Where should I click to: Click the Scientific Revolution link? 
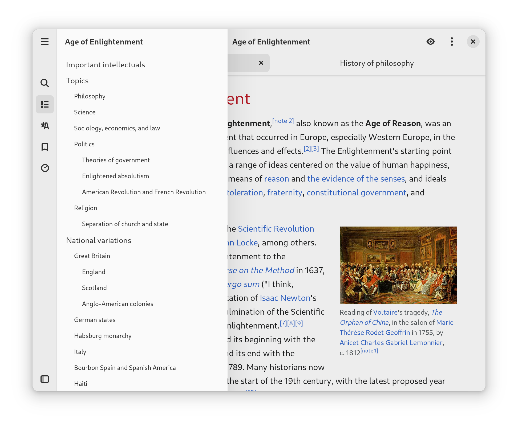click(276, 229)
